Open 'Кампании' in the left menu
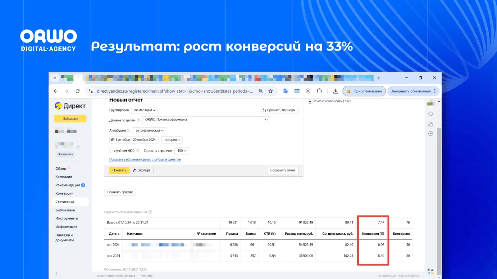The width and height of the screenshot is (497, 279). (x=64, y=177)
